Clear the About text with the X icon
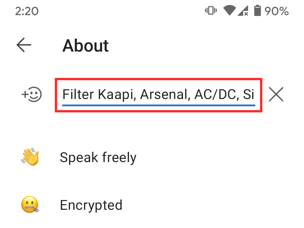 [276, 95]
